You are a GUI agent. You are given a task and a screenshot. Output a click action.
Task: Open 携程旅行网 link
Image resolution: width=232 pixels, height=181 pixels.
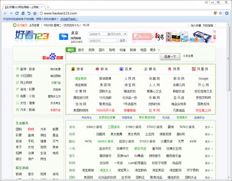(x=81, y=98)
